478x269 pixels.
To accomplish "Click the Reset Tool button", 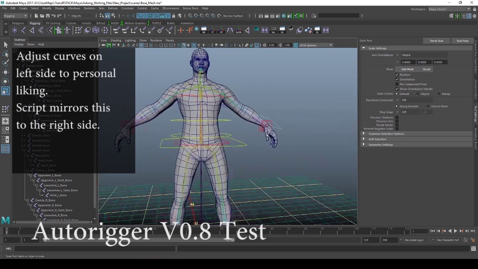I will click(x=436, y=40).
